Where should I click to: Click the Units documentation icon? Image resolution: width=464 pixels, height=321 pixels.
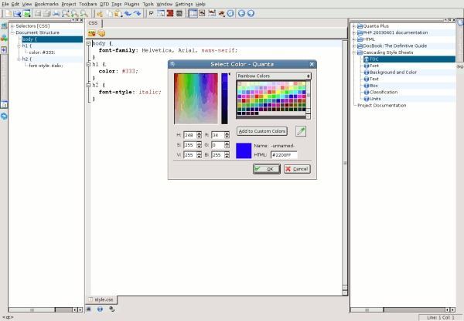(x=366, y=98)
